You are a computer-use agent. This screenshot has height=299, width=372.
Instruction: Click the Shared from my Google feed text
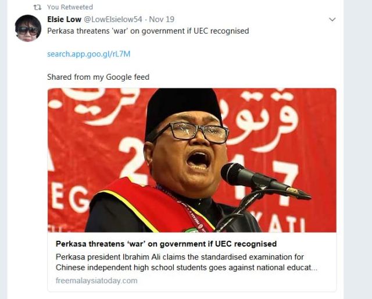pos(98,77)
